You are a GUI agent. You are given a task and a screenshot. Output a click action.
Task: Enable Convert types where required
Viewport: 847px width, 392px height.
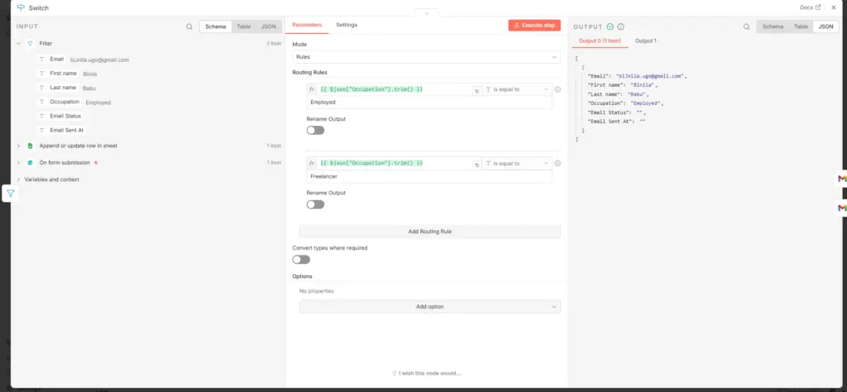click(x=301, y=260)
